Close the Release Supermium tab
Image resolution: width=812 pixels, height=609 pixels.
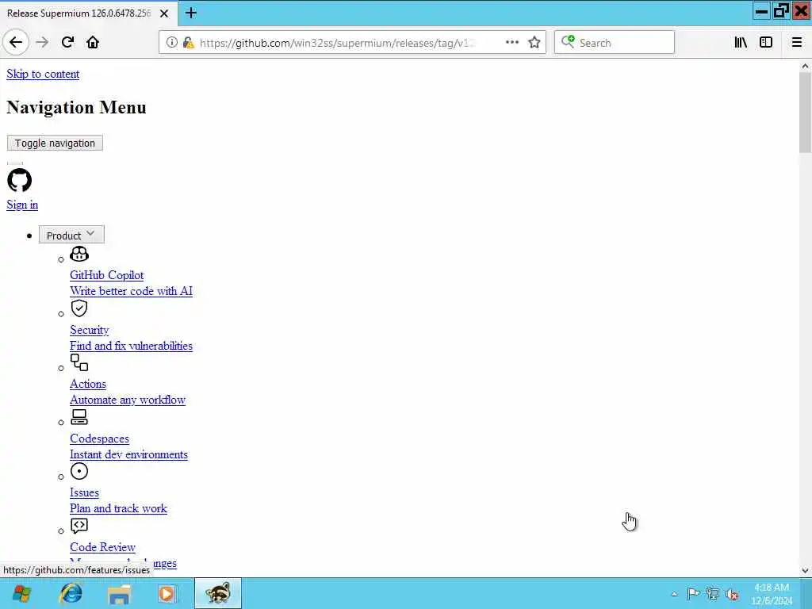pos(164,13)
